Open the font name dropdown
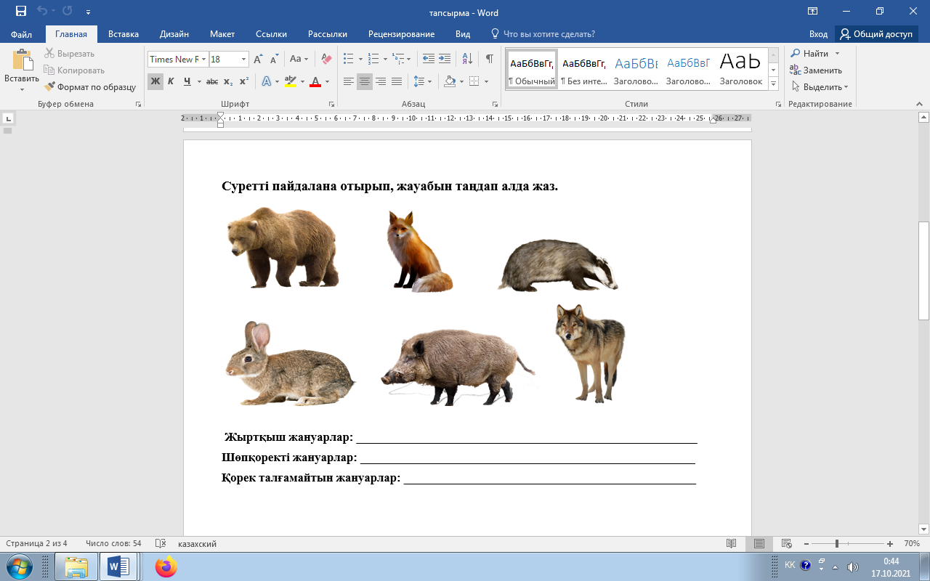The width and height of the screenshot is (930, 581). [x=204, y=60]
